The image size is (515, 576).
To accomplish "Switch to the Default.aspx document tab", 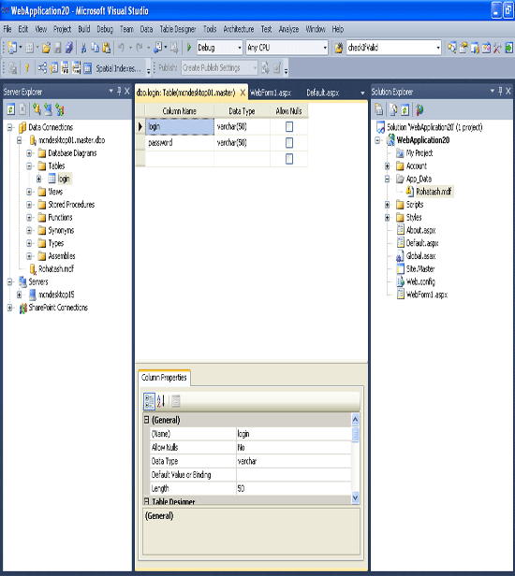I will (323, 93).
